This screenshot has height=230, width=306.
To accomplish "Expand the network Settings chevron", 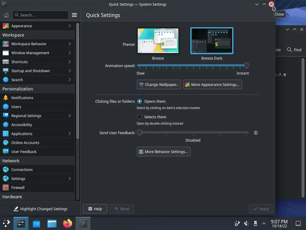I will [70, 178].
